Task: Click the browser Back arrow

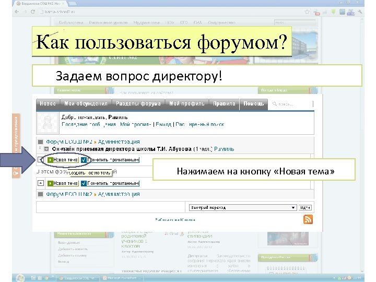Action: point(17,11)
